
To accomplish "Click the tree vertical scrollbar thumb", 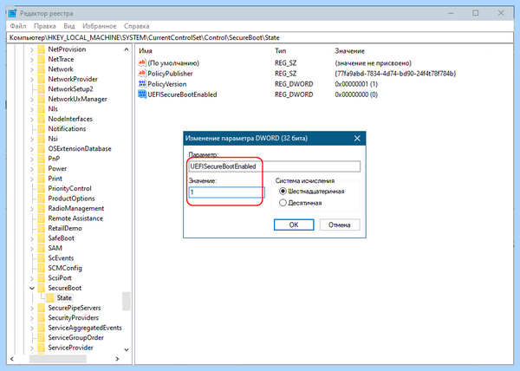I will pos(127,301).
